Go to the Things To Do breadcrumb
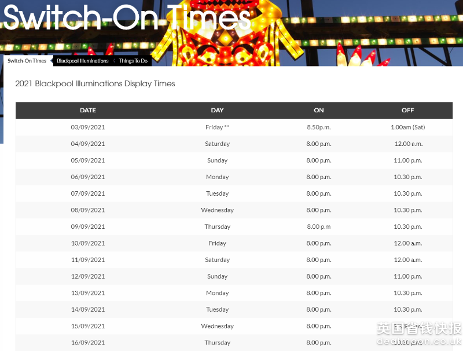 (133, 61)
